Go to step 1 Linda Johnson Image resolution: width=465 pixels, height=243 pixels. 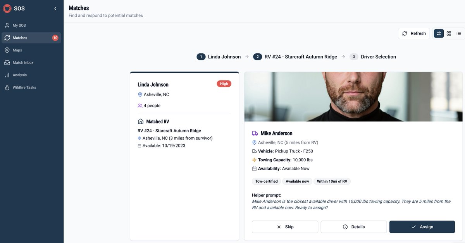[219, 57]
